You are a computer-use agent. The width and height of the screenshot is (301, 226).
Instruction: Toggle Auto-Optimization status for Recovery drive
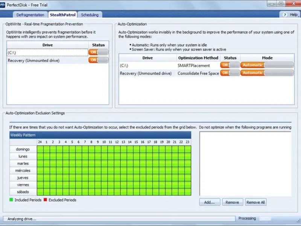[x=230, y=73]
